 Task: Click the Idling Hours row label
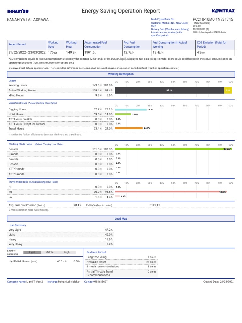(16, 95)
